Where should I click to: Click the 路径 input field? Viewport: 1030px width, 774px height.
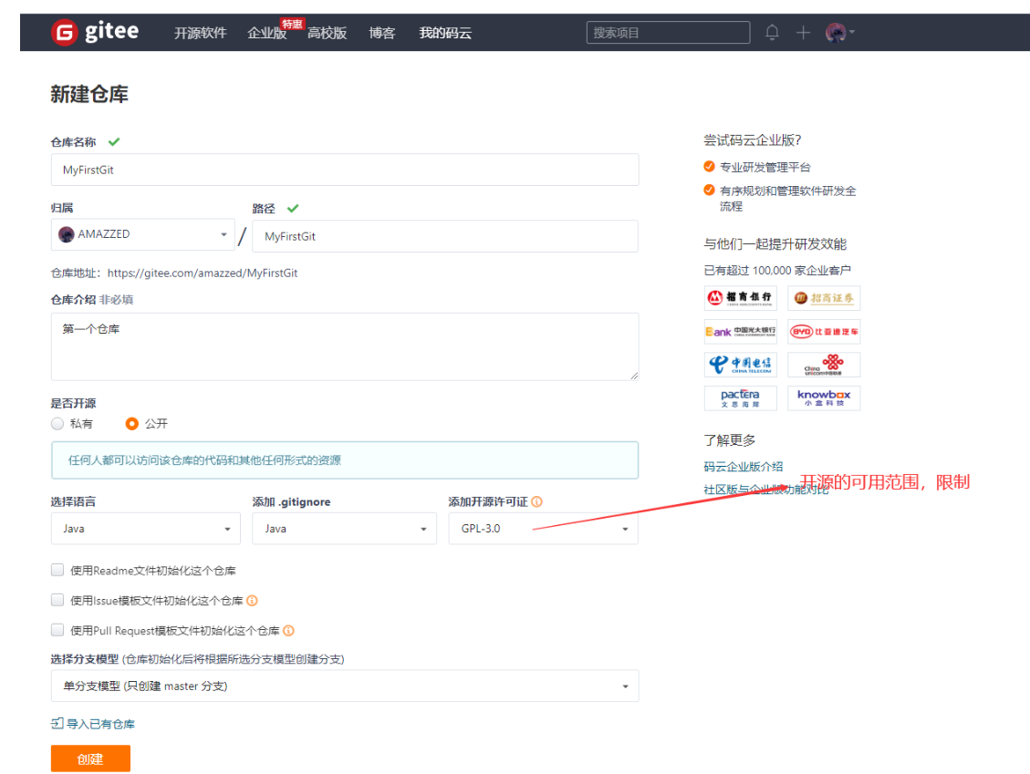[445, 236]
